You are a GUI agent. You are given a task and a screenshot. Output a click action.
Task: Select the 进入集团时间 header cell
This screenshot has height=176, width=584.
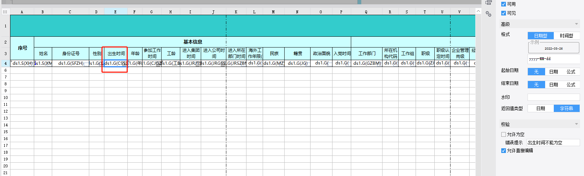(191, 54)
